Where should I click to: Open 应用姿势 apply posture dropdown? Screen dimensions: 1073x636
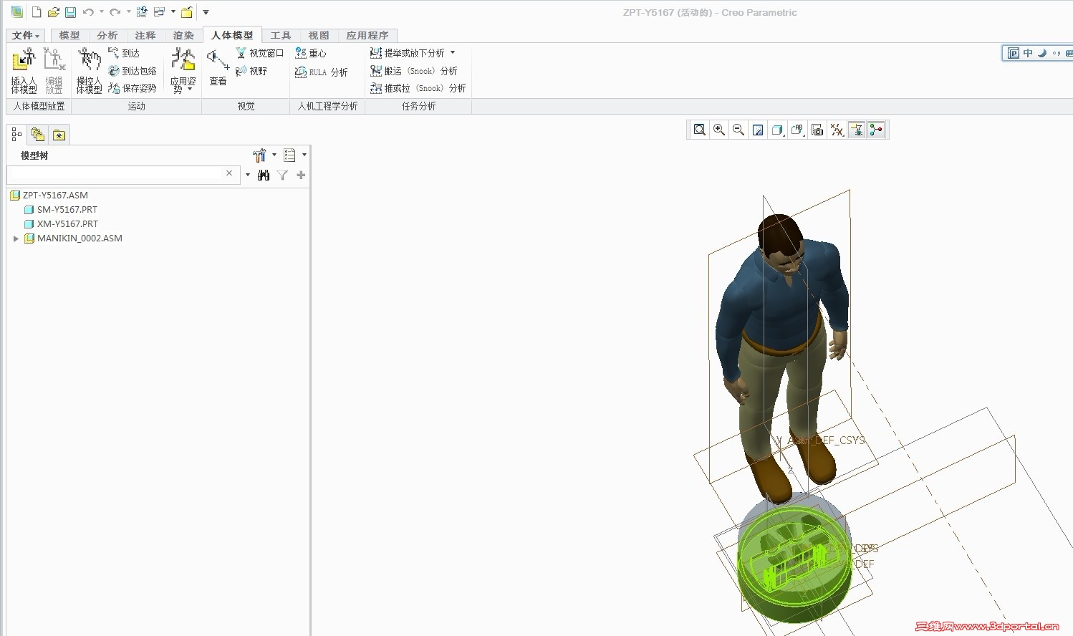(183, 70)
